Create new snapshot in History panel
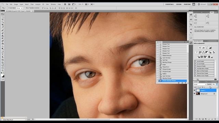Viewport: 219px width, 123px height. (182, 83)
